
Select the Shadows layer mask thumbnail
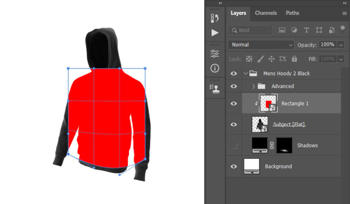pos(284,145)
